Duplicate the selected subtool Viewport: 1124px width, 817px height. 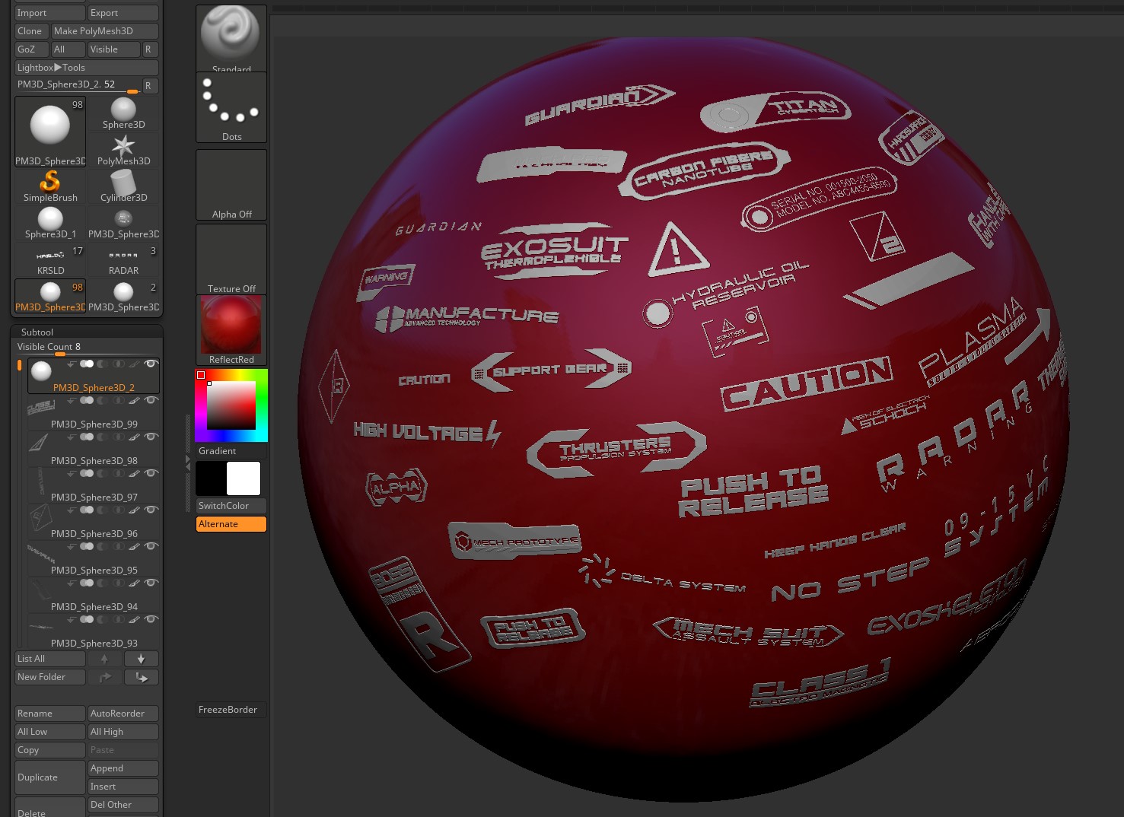pos(50,777)
